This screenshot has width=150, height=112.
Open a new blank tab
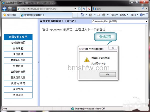(75, 15)
